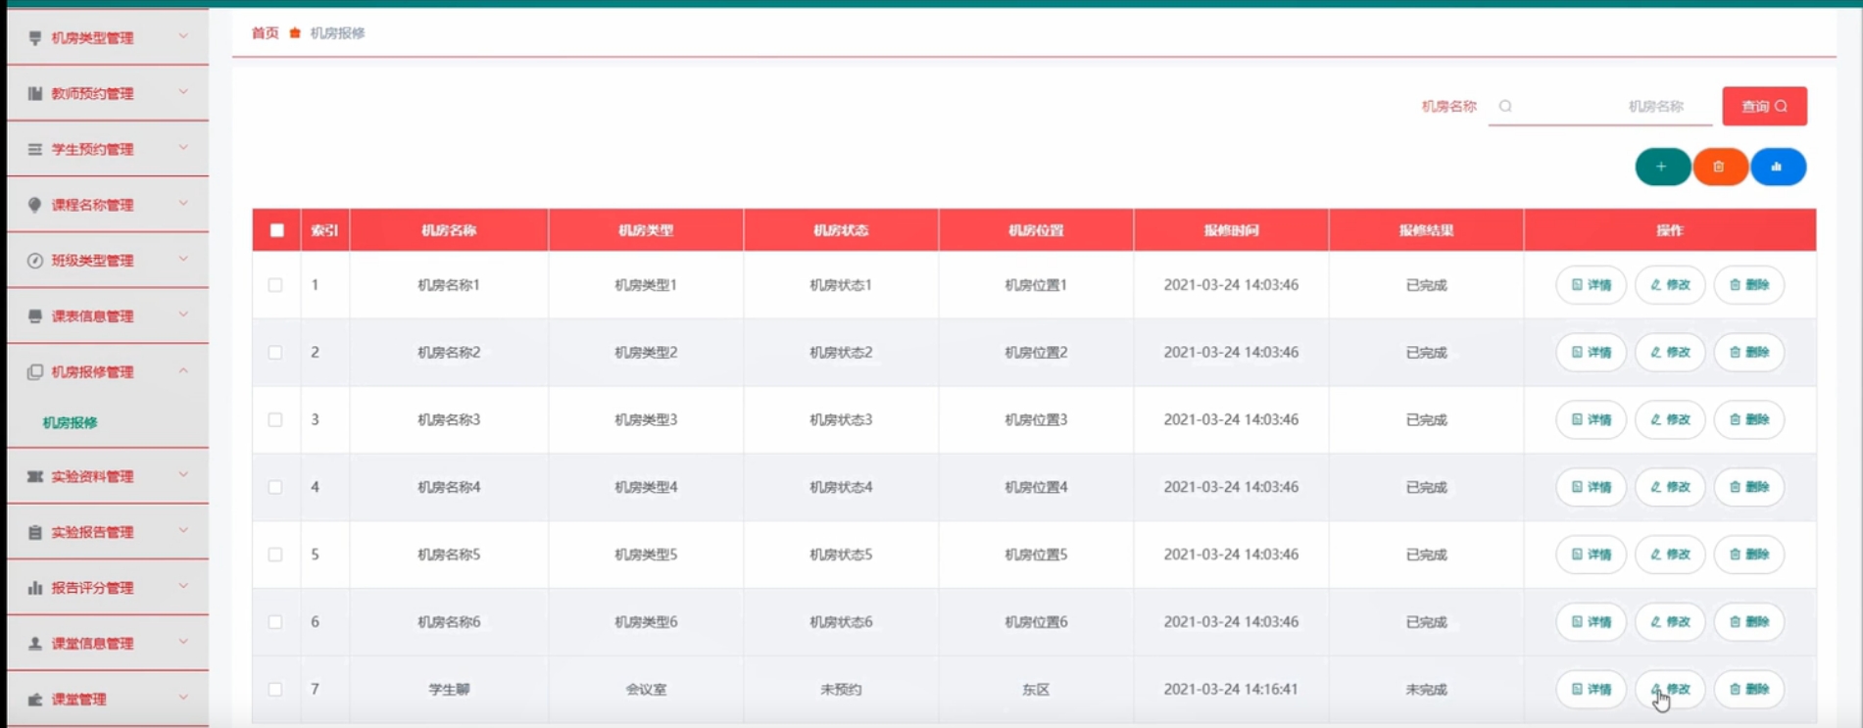1863x728 pixels.
Task: Click the blue chart statistics icon
Action: click(x=1777, y=167)
